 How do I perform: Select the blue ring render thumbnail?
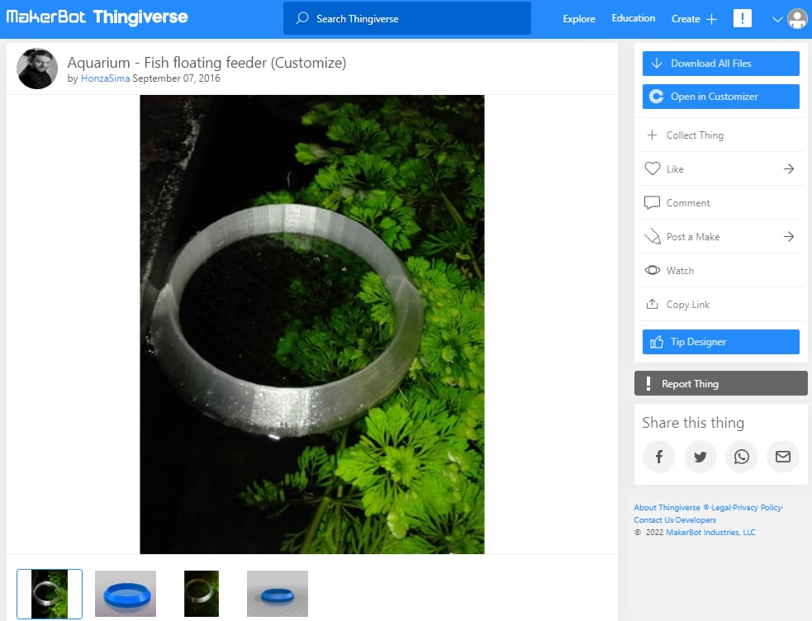coord(126,593)
